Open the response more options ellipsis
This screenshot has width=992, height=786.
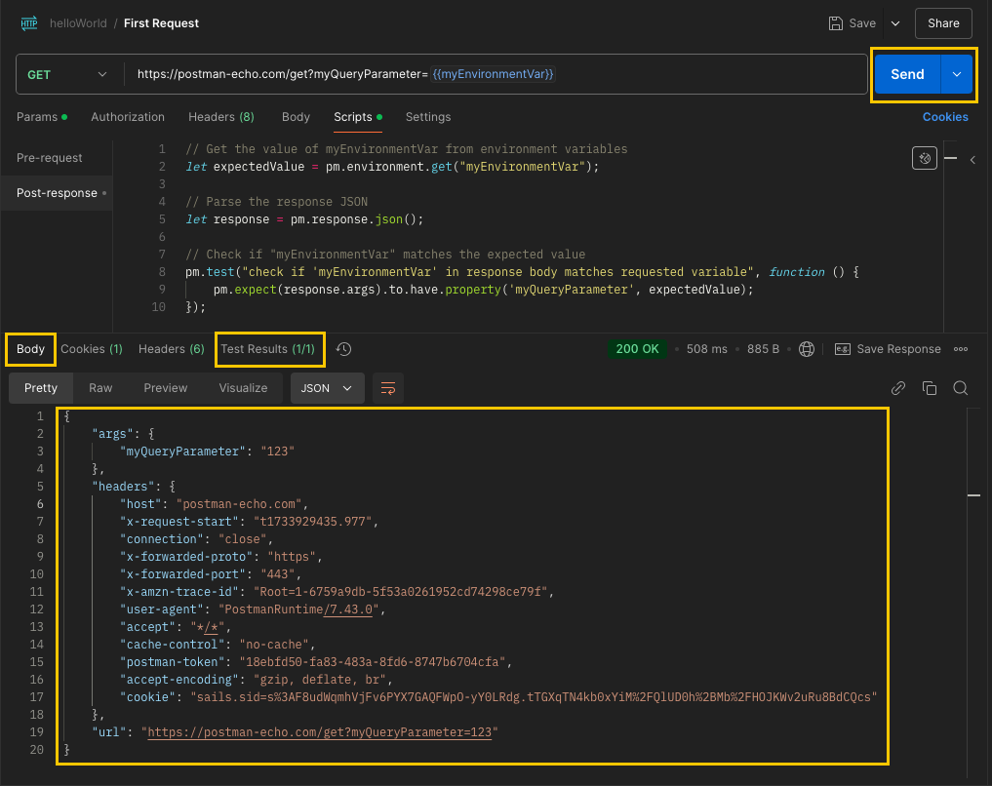pyautogui.click(x=961, y=349)
